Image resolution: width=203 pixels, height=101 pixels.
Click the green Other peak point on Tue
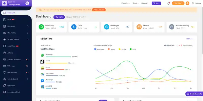128,61
